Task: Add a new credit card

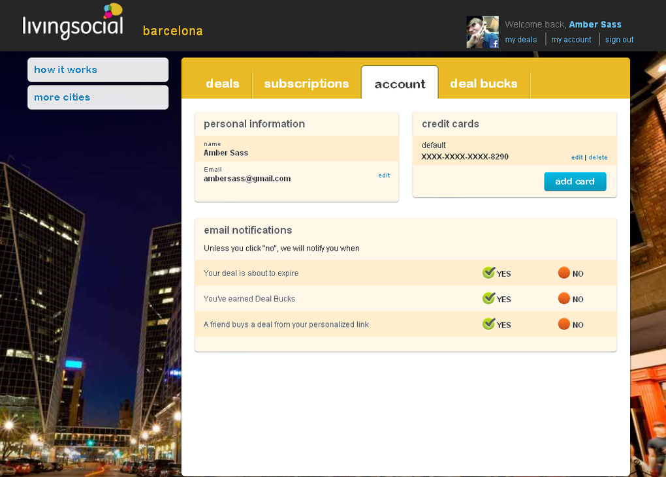Action: coord(575,181)
